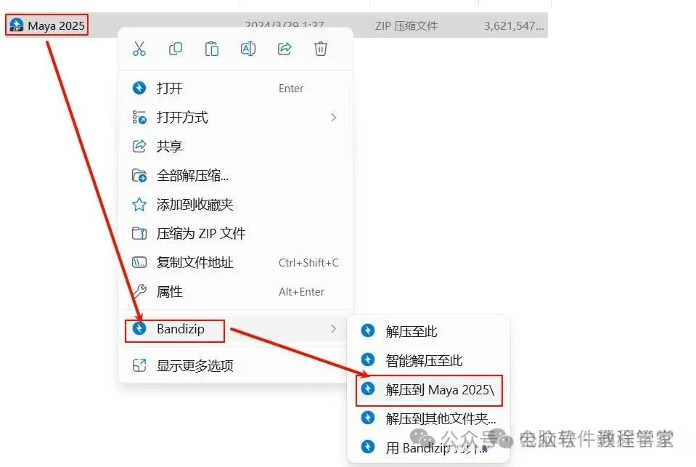Click the 3,621,547 file size cell
Image resolution: width=696 pixels, height=467 pixels.
pos(514,25)
